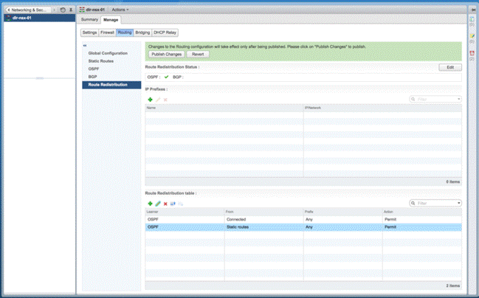Expand the IP Prefixes filter dropdown
Image resolution: width=479 pixels, height=298 pixels.
pos(458,99)
